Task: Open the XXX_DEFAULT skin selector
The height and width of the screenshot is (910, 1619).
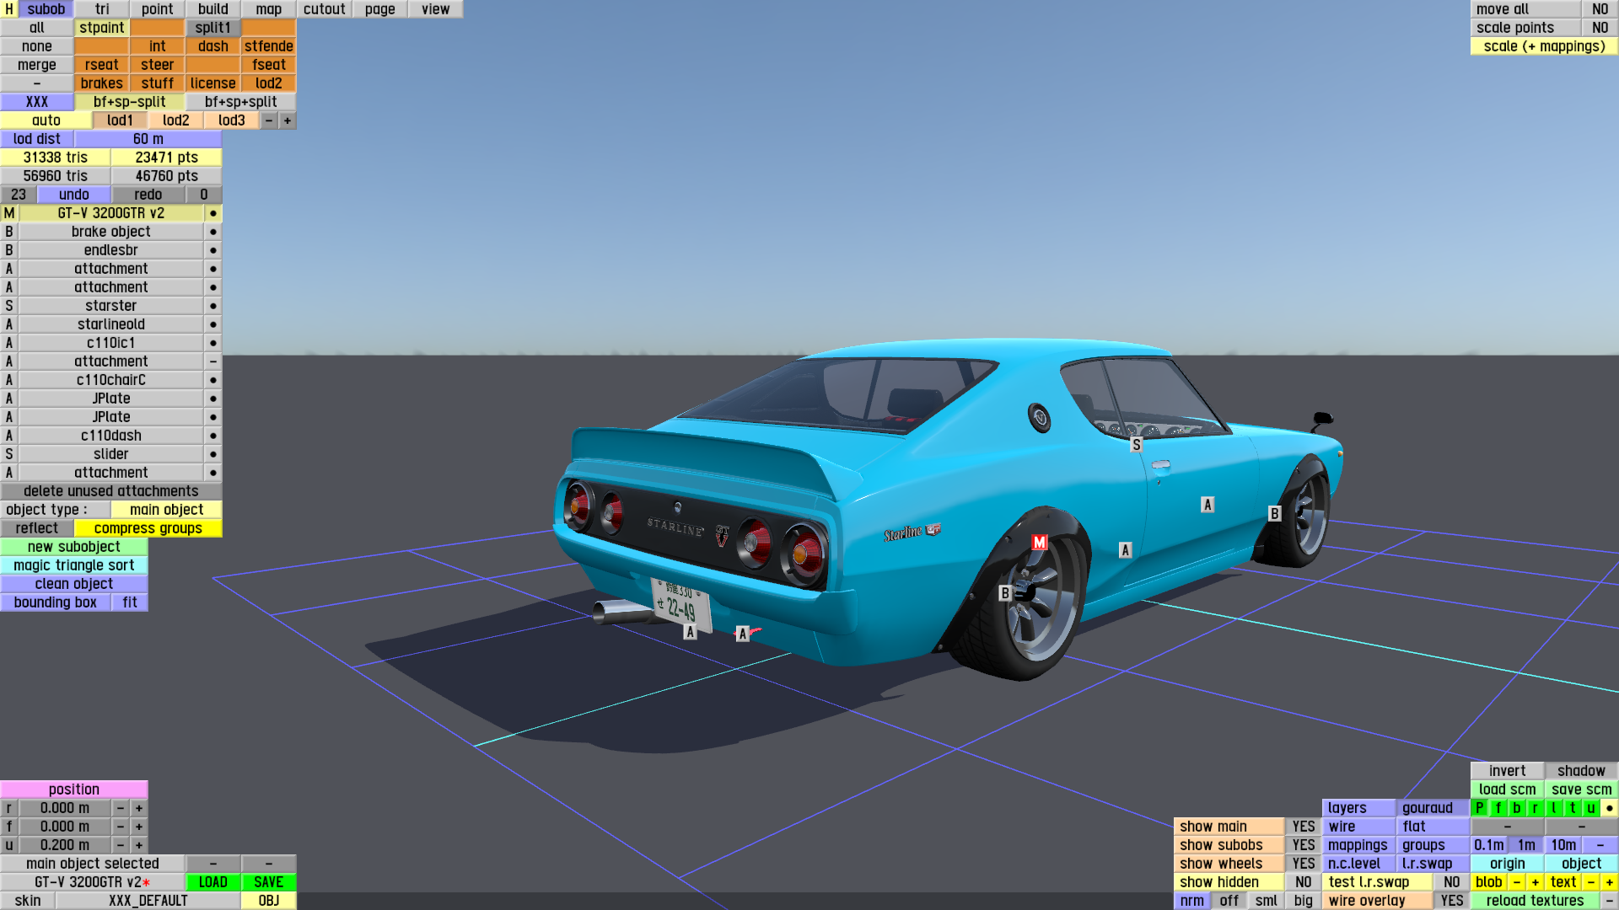Action: point(148,901)
